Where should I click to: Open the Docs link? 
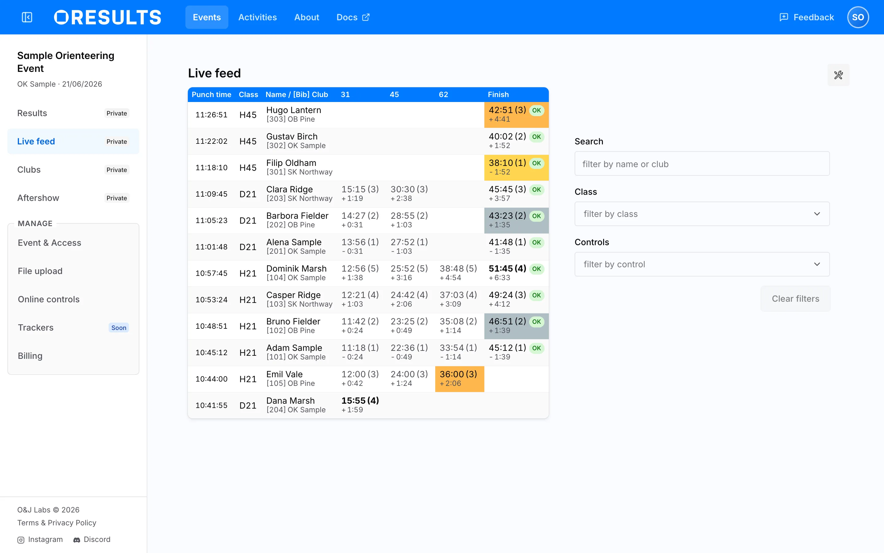(353, 17)
